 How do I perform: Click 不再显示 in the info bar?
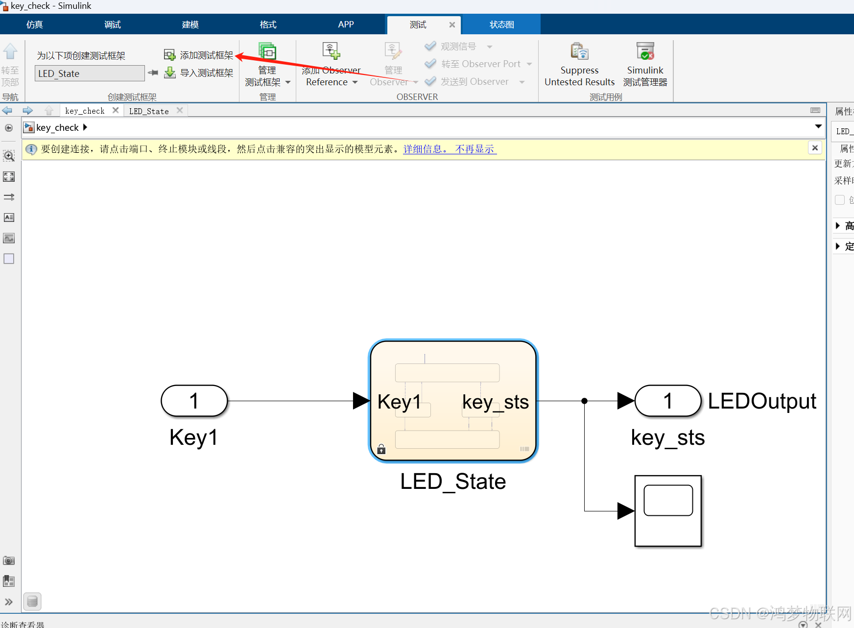pos(474,149)
